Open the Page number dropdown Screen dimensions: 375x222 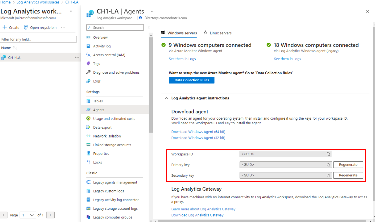point(27,215)
